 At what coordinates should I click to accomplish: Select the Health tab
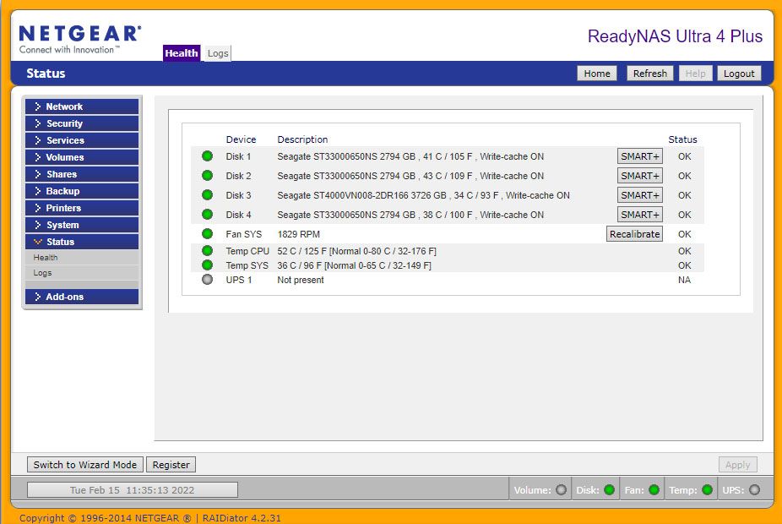tap(182, 53)
